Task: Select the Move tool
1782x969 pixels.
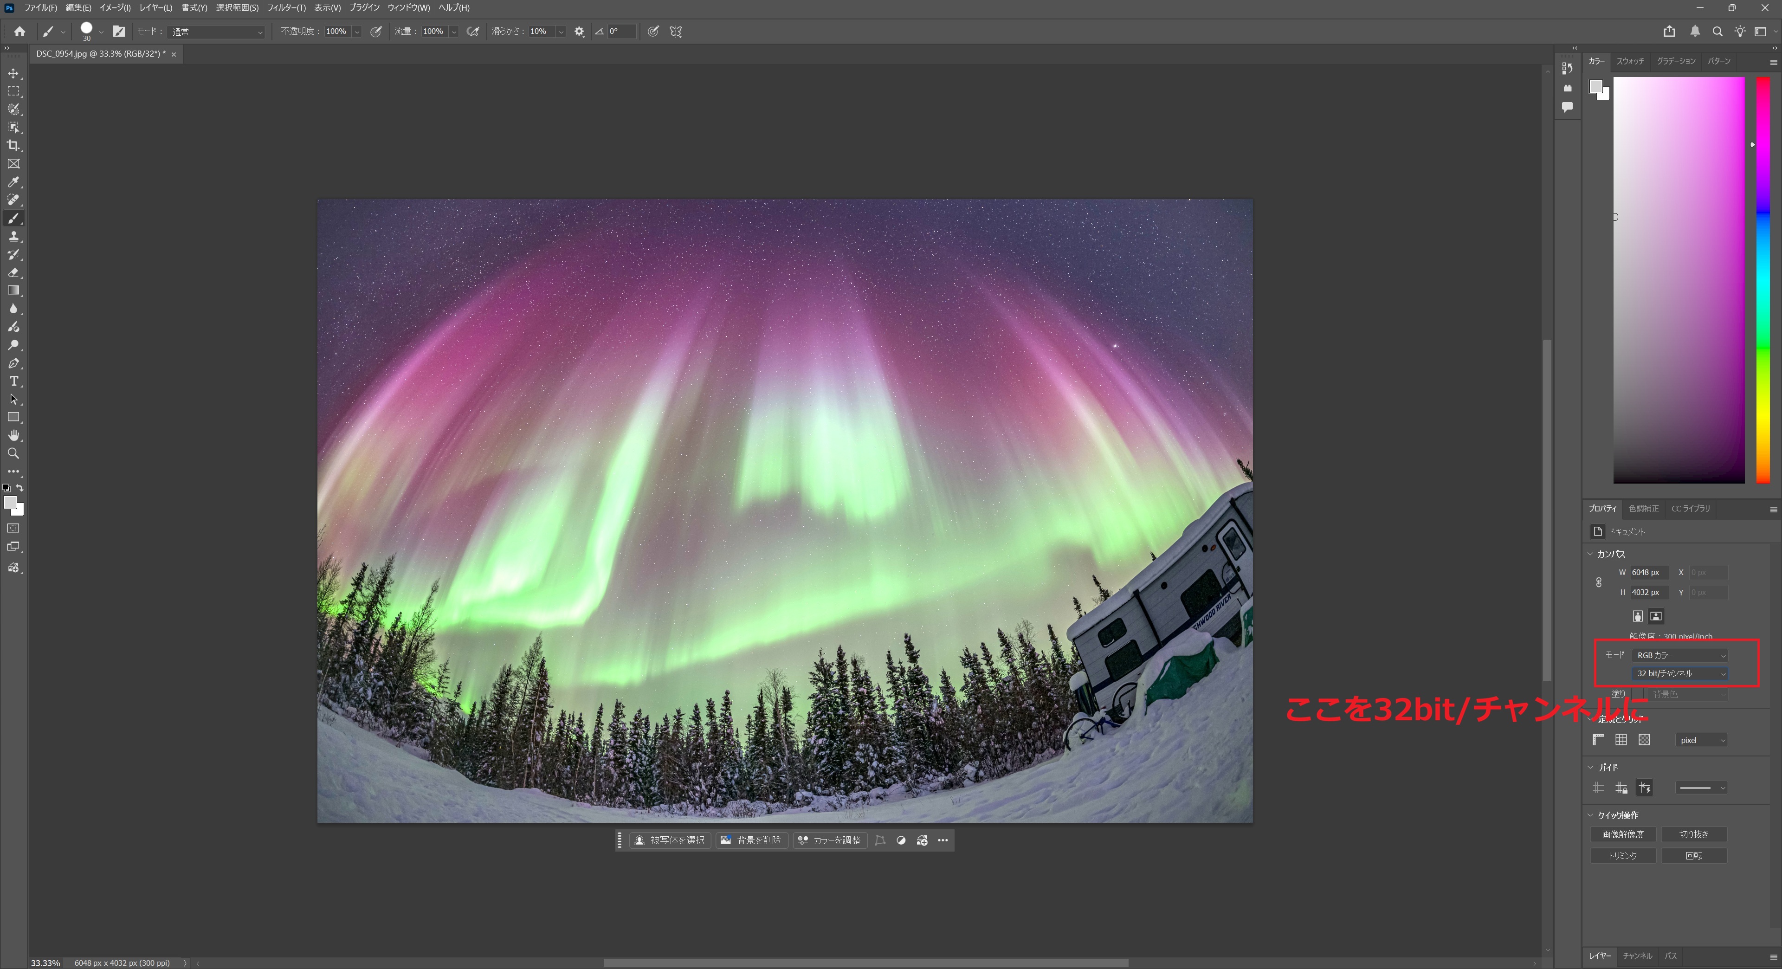Action: [13, 73]
